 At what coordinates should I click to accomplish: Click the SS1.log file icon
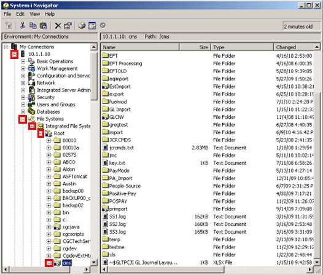pyautogui.click(x=105, y=217)
